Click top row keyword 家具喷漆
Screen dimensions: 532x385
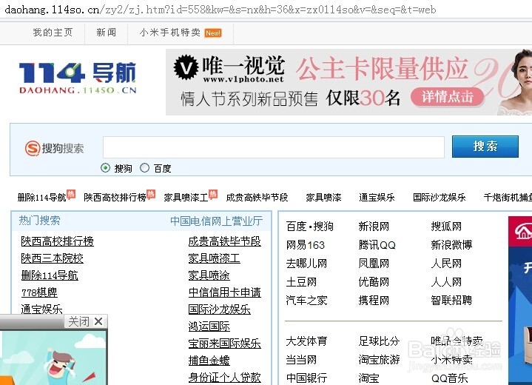click(x=323, y=197)
